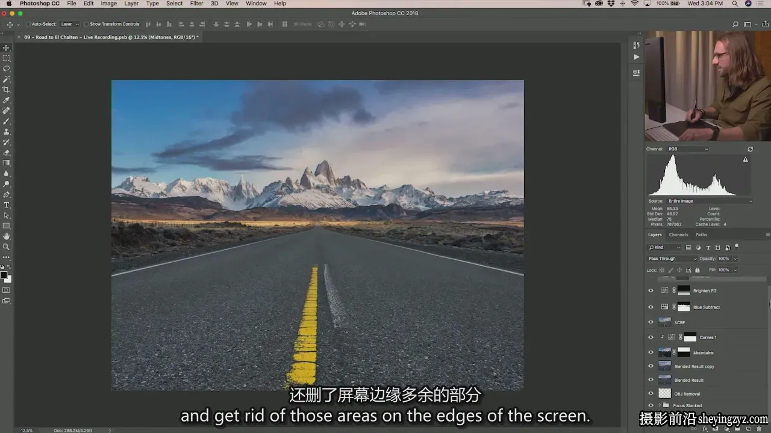Open the Select menu

tap(174, 4)
